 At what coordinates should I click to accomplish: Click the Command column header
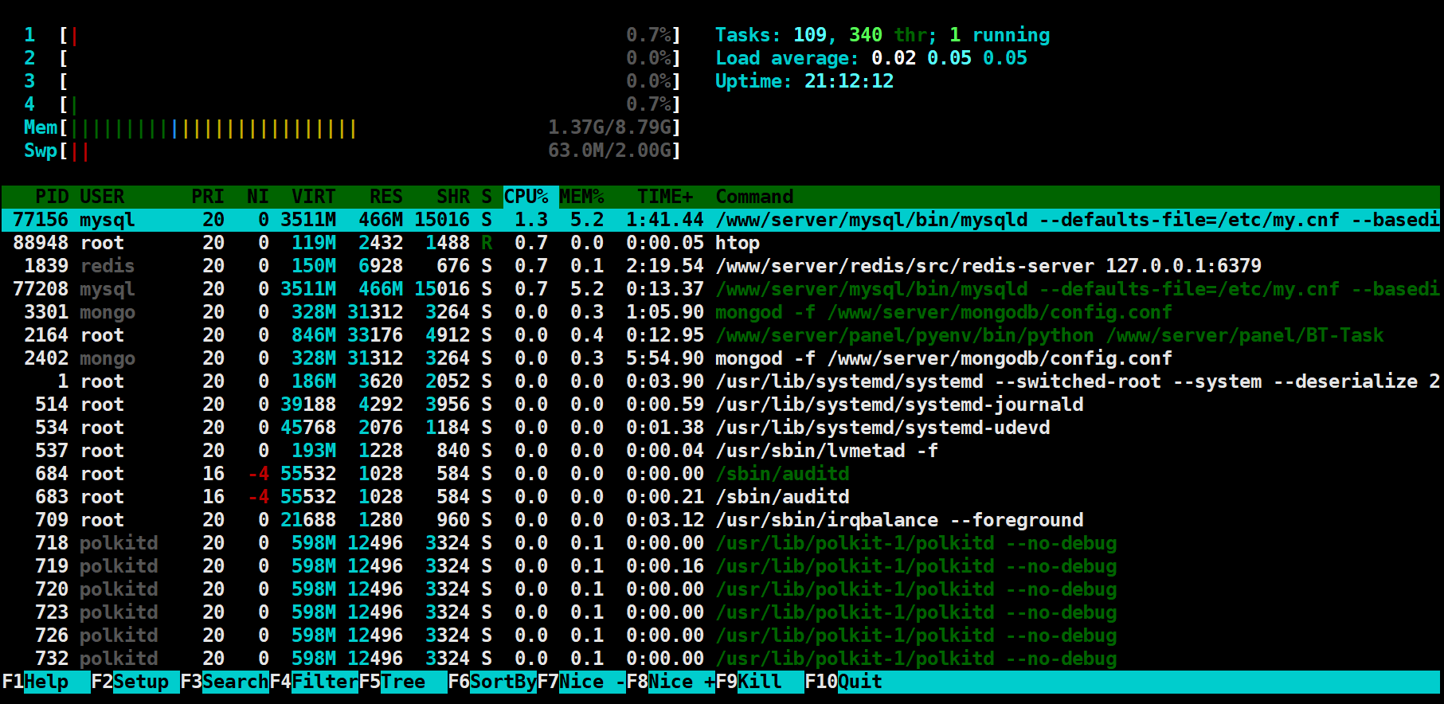(754, 197)
